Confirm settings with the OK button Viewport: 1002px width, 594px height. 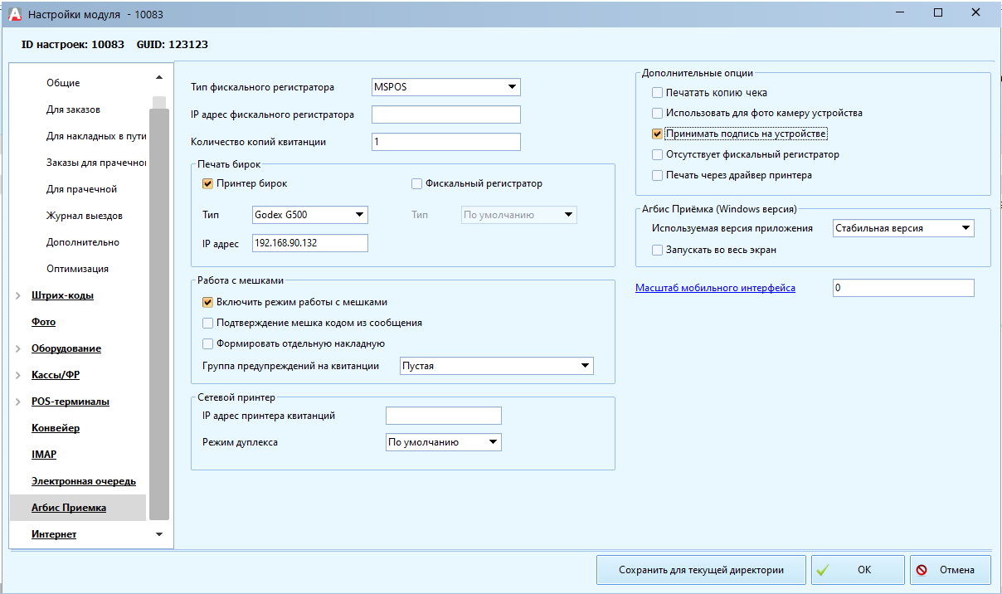858,571
